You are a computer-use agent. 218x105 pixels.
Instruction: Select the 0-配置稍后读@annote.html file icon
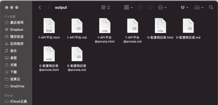point(49,54)
